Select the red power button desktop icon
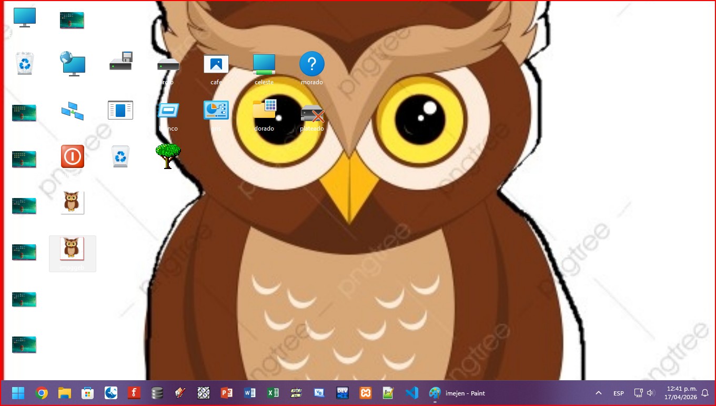716x406 pixels. tap(72, 156)
